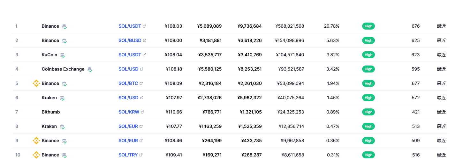Click the Binance logo in row 9

point(36,141)
